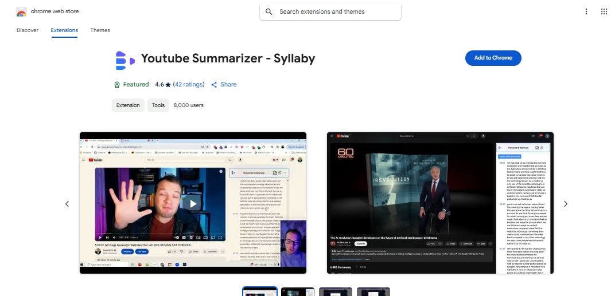The height and width of the screenshot is (296, 611).
Task: Open the 42 ratings link
Action: [x=189, y=84]
